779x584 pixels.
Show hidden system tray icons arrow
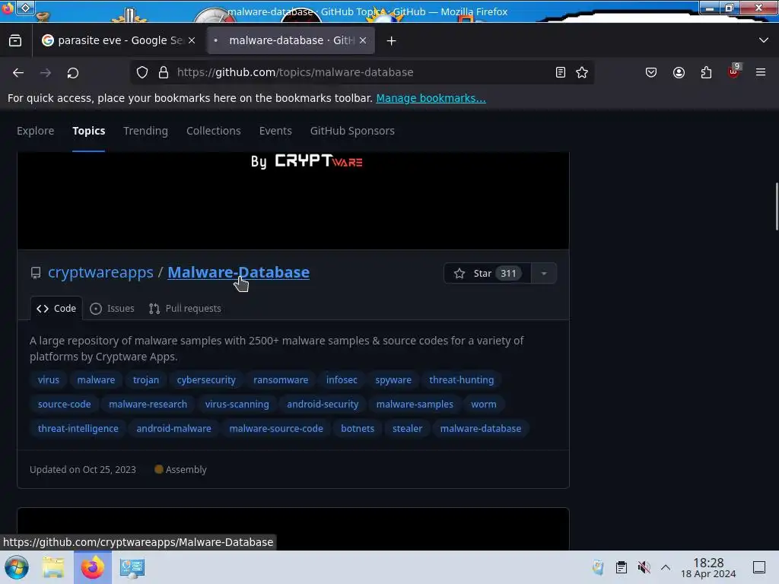[666, 567]
